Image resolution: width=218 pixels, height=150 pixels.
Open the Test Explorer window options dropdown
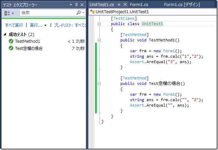71,4
